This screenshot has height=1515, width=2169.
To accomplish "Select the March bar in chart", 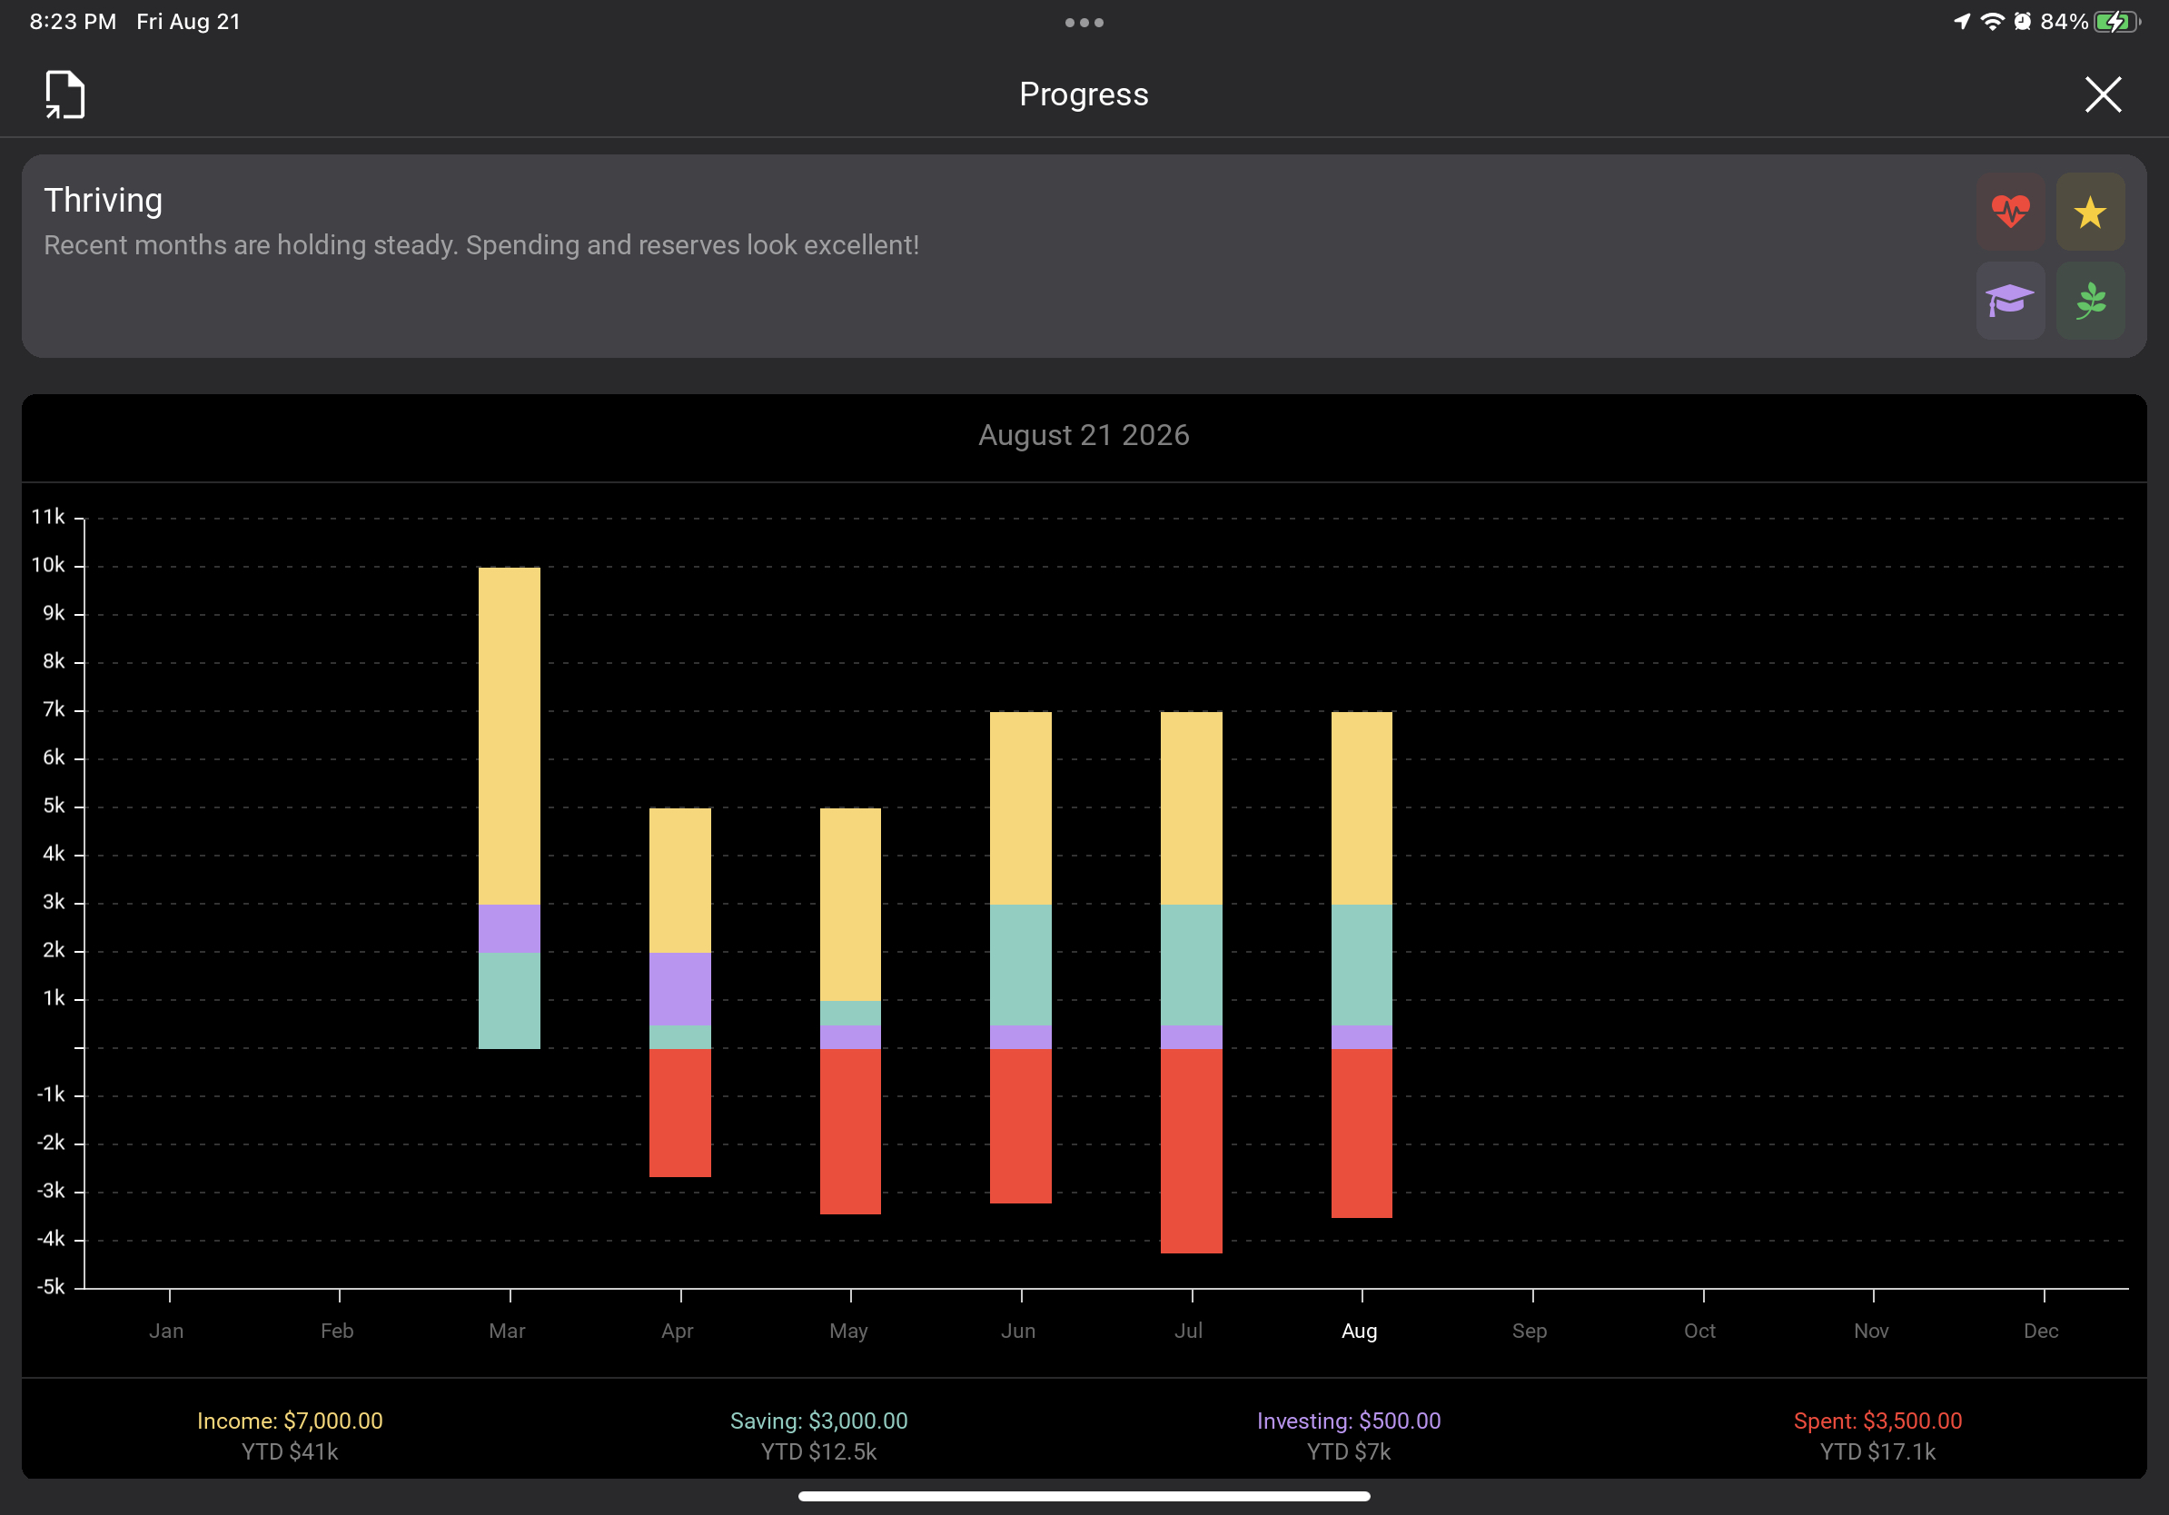I will click(510, 807).
